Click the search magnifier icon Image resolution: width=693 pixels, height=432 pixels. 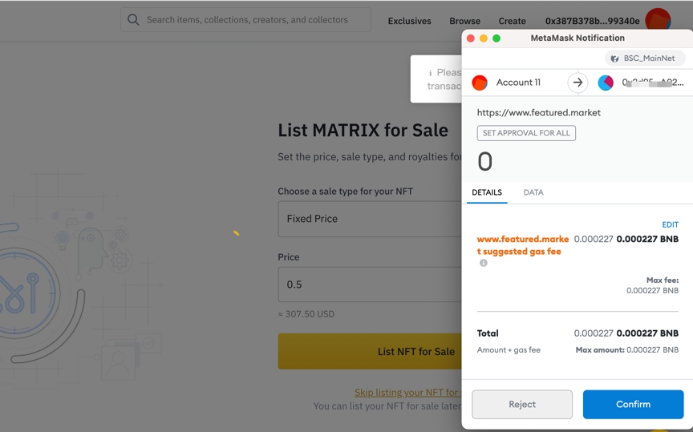click(133, 20)
